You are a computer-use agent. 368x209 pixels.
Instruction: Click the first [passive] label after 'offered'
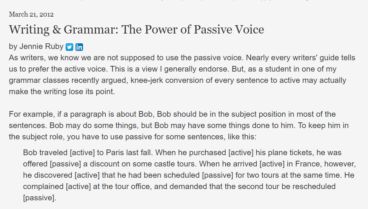click(x=65, y=164)
